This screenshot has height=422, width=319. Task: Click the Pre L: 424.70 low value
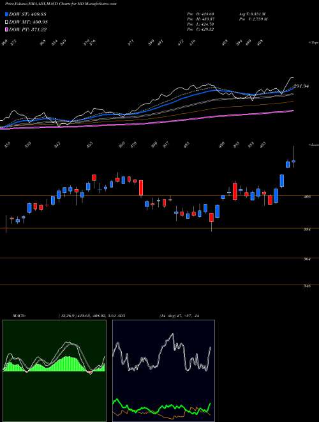click(200, 24)
